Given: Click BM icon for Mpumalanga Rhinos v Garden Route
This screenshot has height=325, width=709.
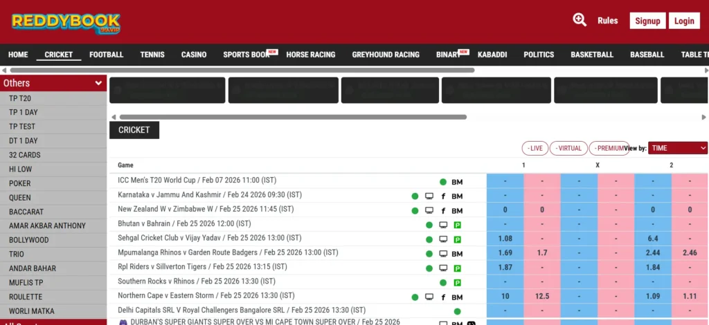Looking at the screenshot, I should [x=457, y=254].
